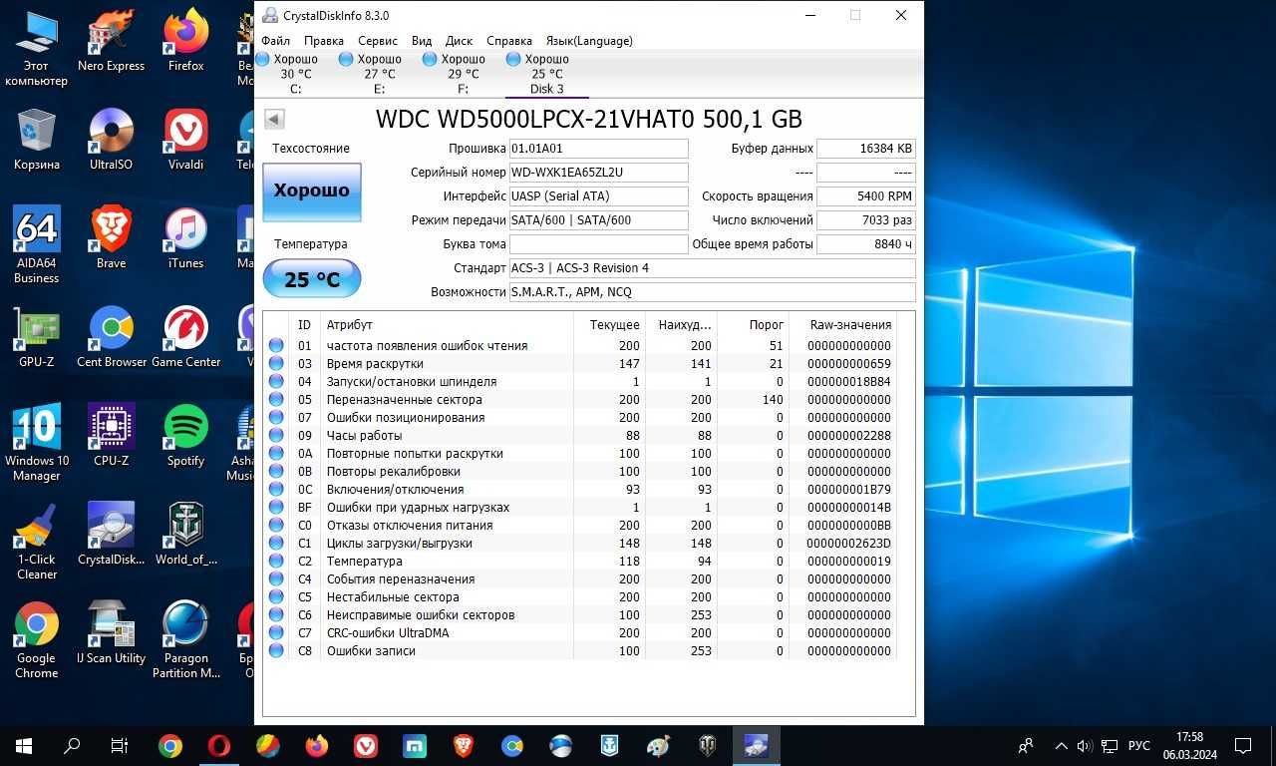Viewport: 1276px width, 766px height.
Task: Open the Язык(Language) menu
Action: (589, 41)
